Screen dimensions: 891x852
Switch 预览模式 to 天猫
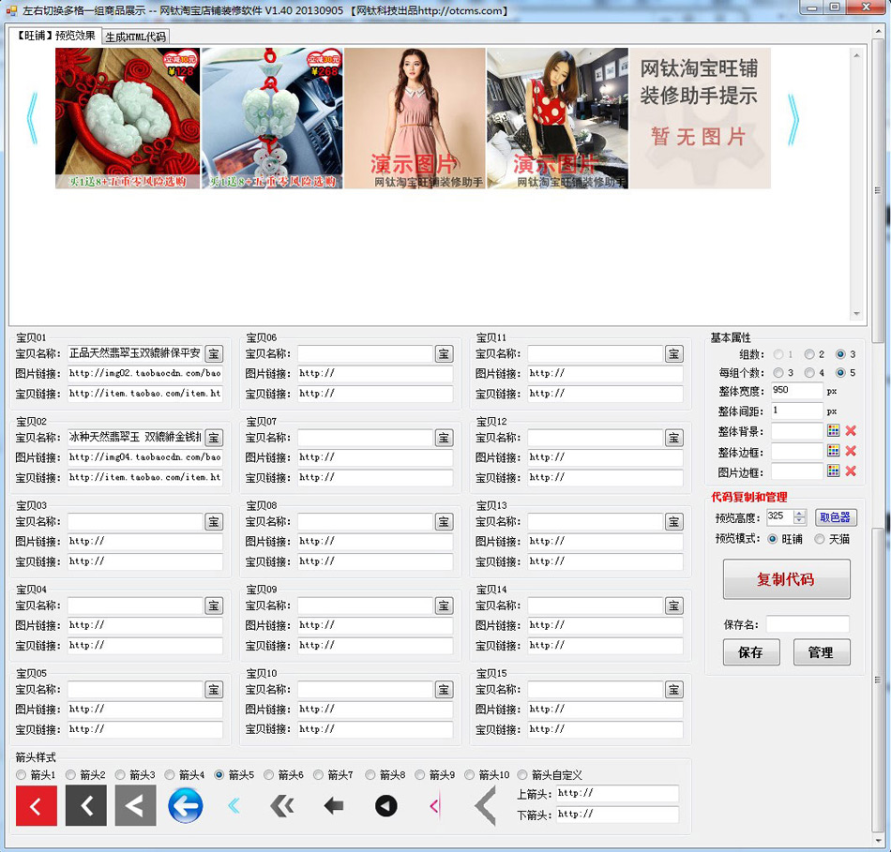821,539
